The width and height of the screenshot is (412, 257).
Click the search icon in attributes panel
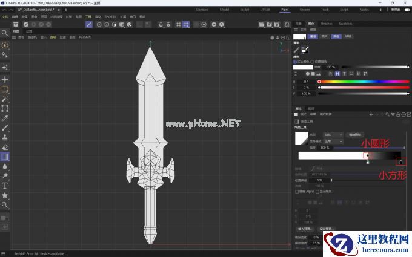click(x=387, y=115)
